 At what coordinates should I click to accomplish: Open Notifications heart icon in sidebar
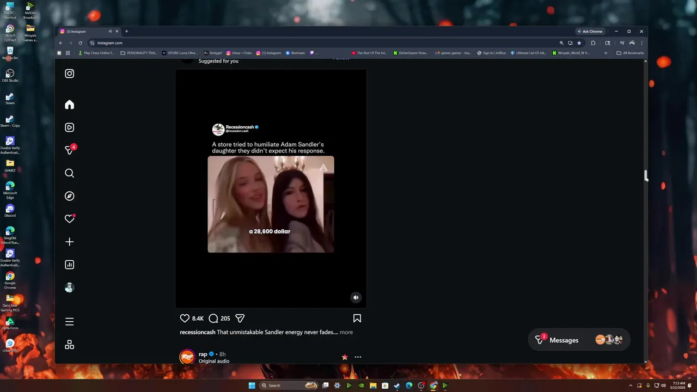pyautogui.click(x=70, y=218)
